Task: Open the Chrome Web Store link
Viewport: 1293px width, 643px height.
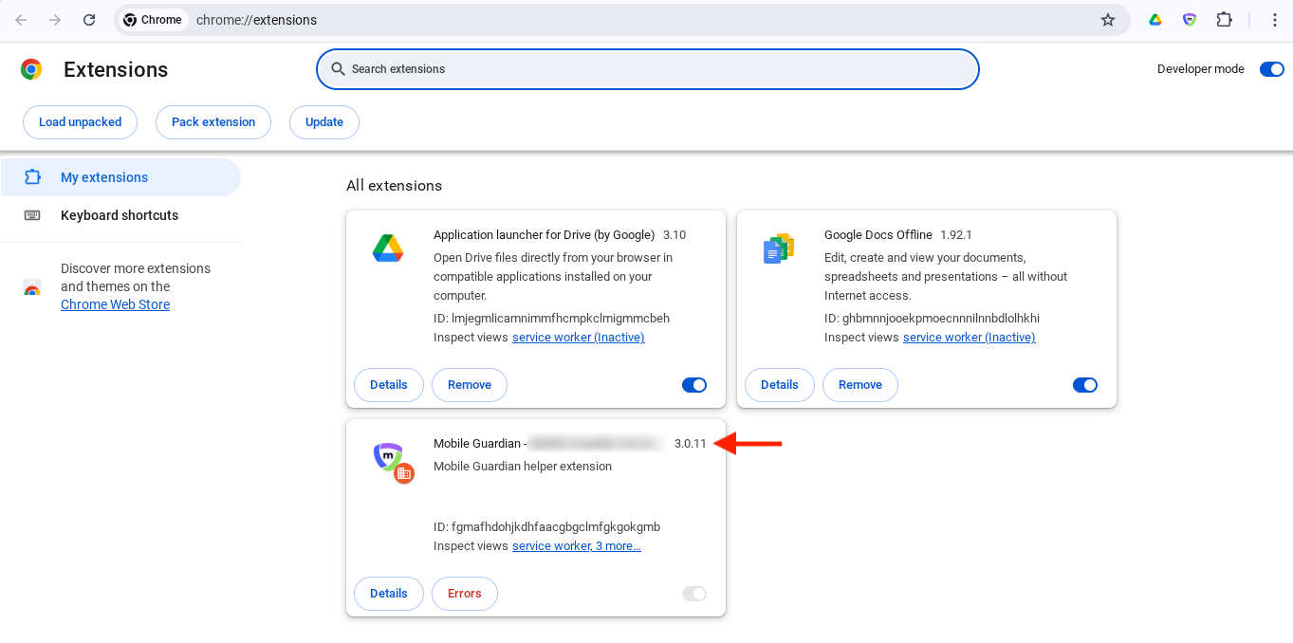Action: click(x=115, y=304)
